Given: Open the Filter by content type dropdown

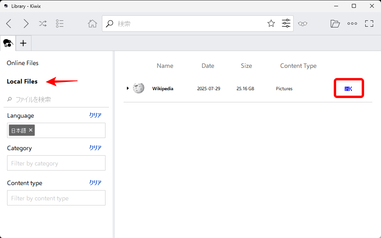Looking at the screenshot, I should (56, 198).
